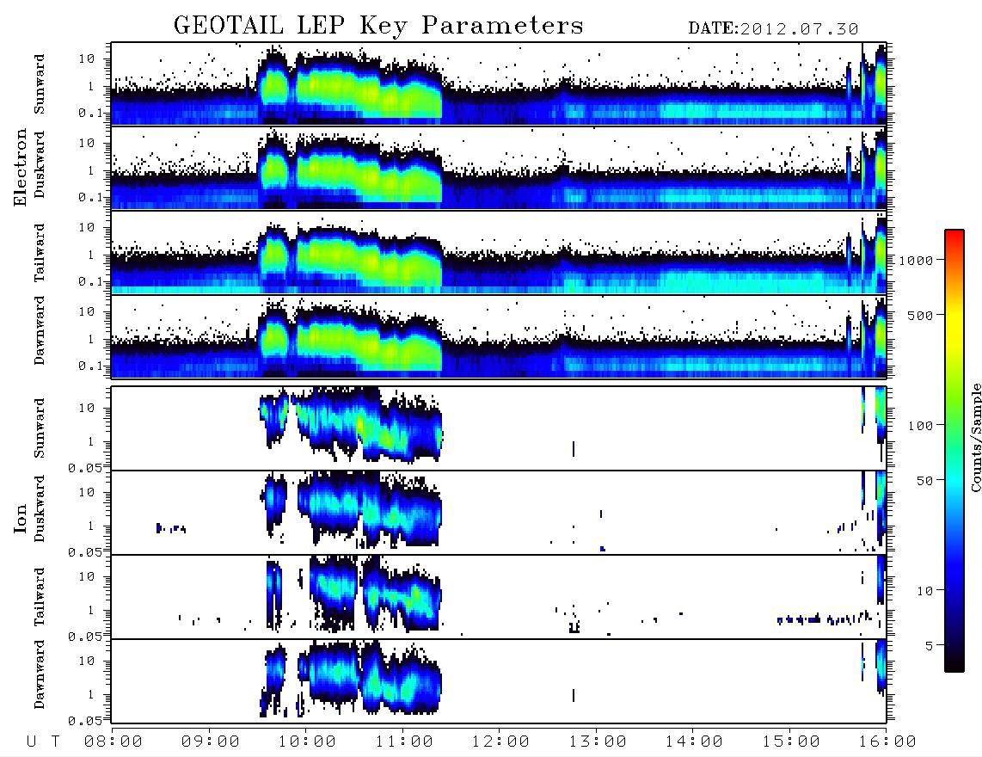Image resolution: width=982 pixels, height=757 pixels.
Task: Click the date value 2012.07.30
Action: click(x=799, y=29)
